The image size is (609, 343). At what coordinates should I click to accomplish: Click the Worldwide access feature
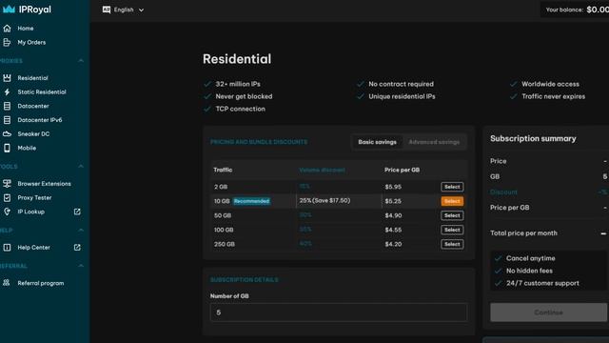[550, 84]
